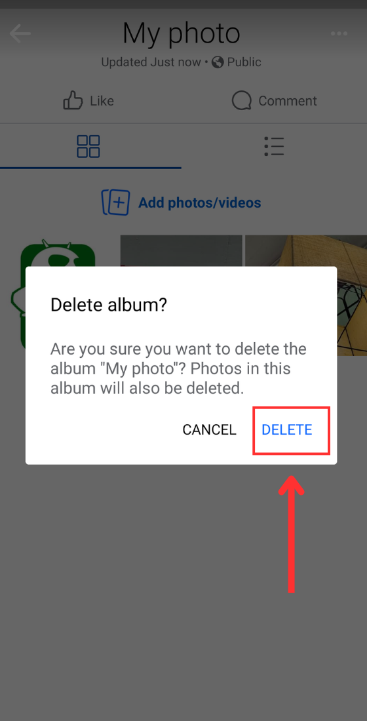367x721 pixels.
Task: Click the My photo album title
Action: coord(181,33)
